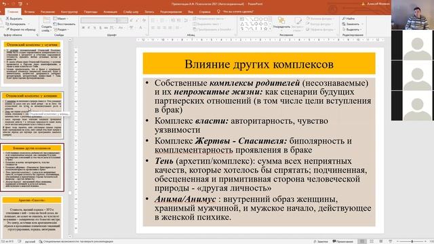
Task: Click the accessibility check status bar item
Action: (x=76, y=241)
